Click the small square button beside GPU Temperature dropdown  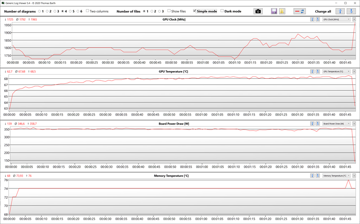354,72
